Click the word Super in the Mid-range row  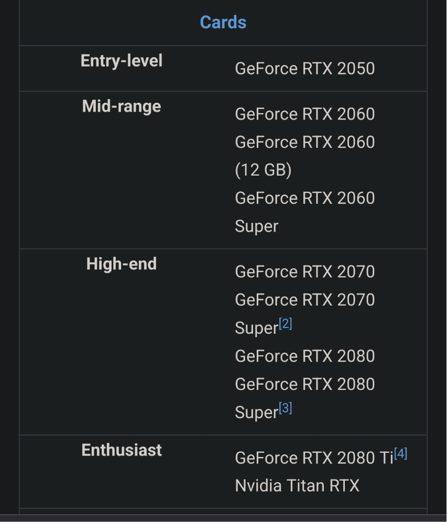[x=256, y=226]
